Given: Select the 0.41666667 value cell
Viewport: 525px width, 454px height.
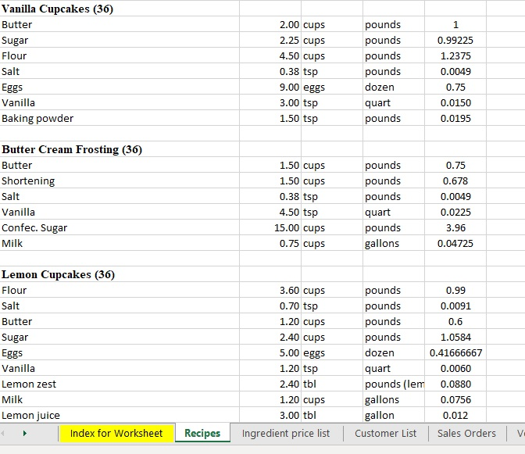Looking at the screenshot, I should [455, 352].
